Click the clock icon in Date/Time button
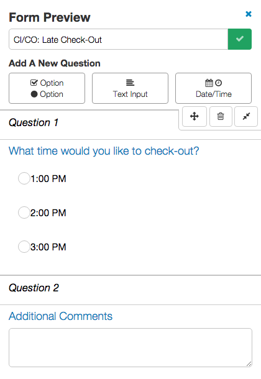 click(219, 83)
